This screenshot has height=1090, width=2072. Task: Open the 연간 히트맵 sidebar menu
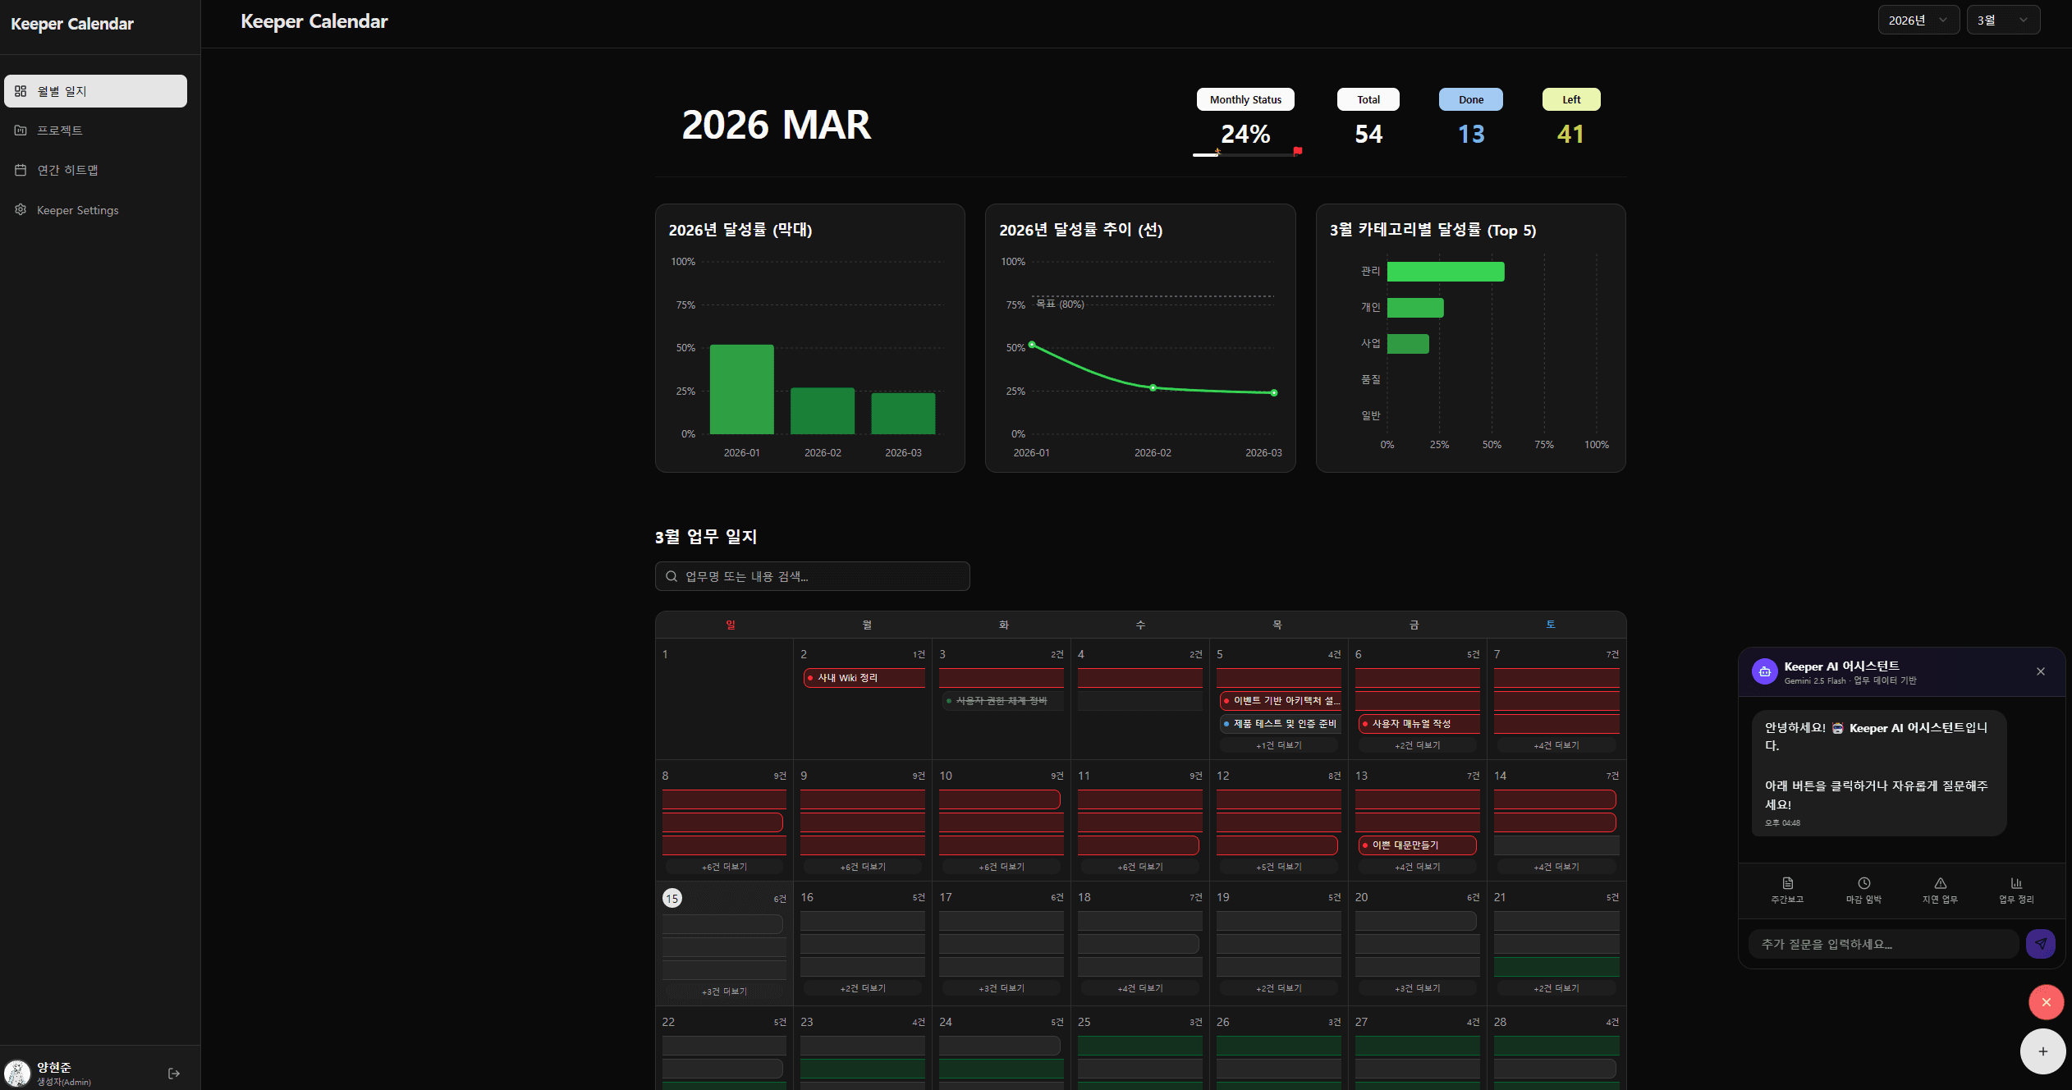pyautogui.click(x=67, y=170)
